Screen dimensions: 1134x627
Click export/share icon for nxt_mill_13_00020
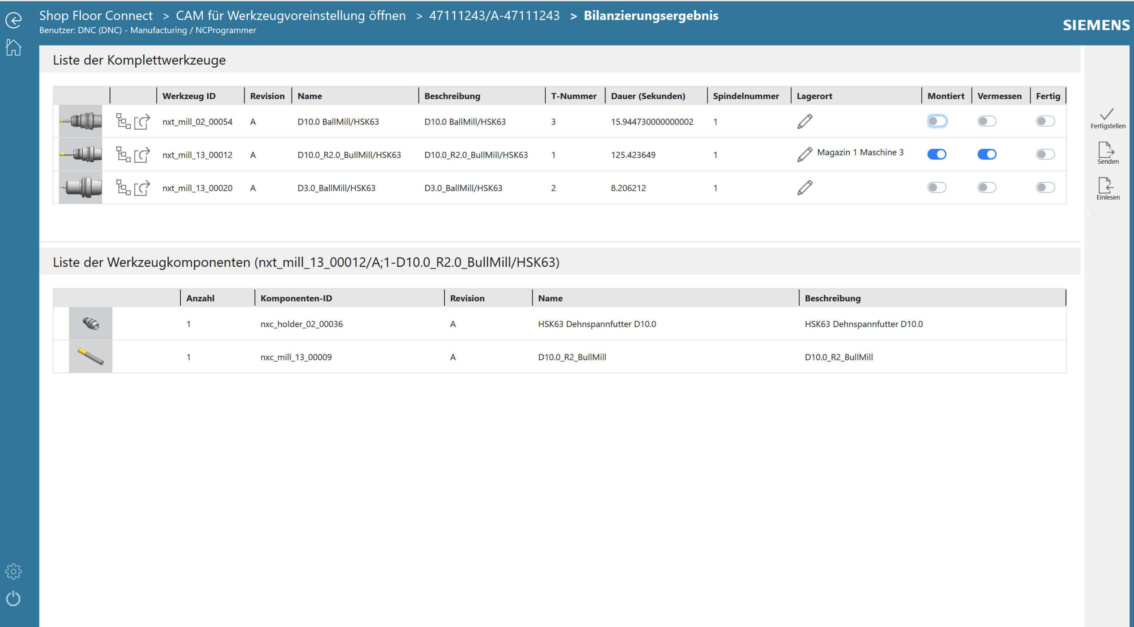pyautogui.click(x=142, y=188)
